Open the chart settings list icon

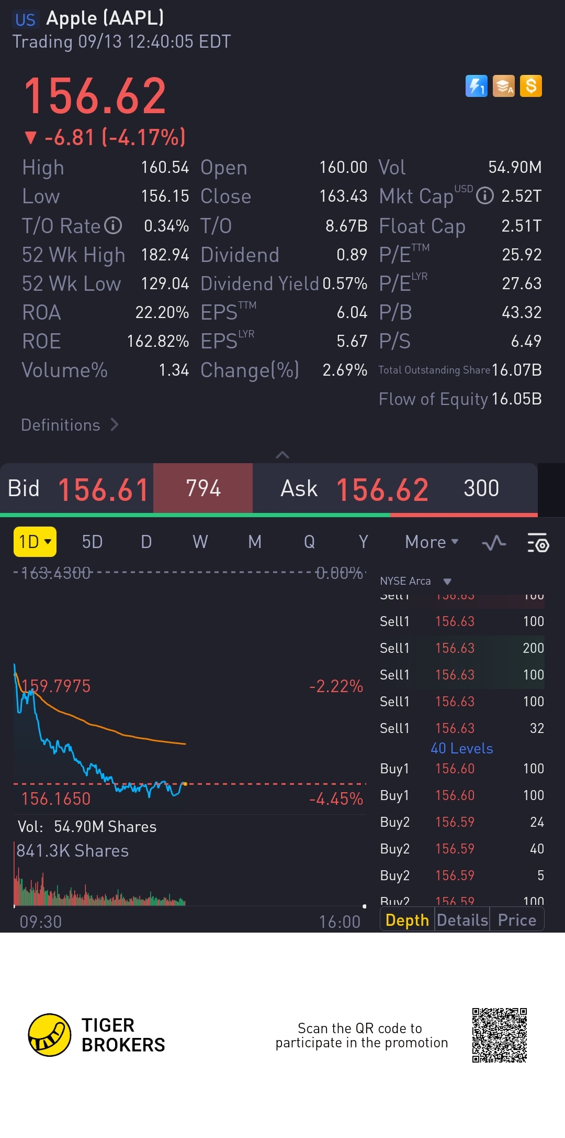point(537,543)
